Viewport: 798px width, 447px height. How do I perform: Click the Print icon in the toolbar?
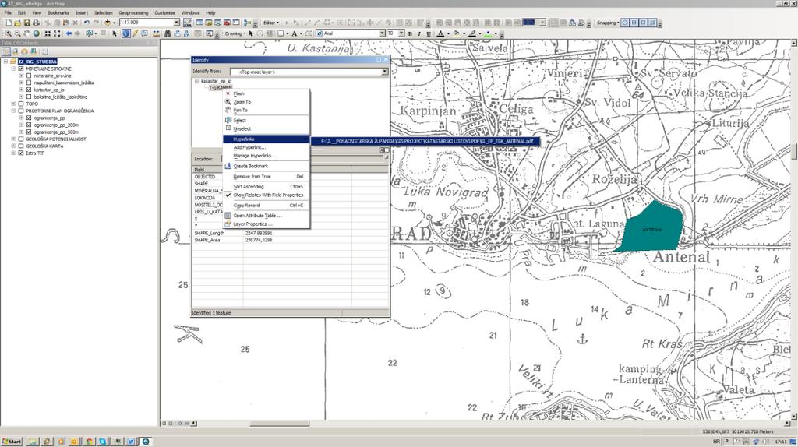coord(36,23)
